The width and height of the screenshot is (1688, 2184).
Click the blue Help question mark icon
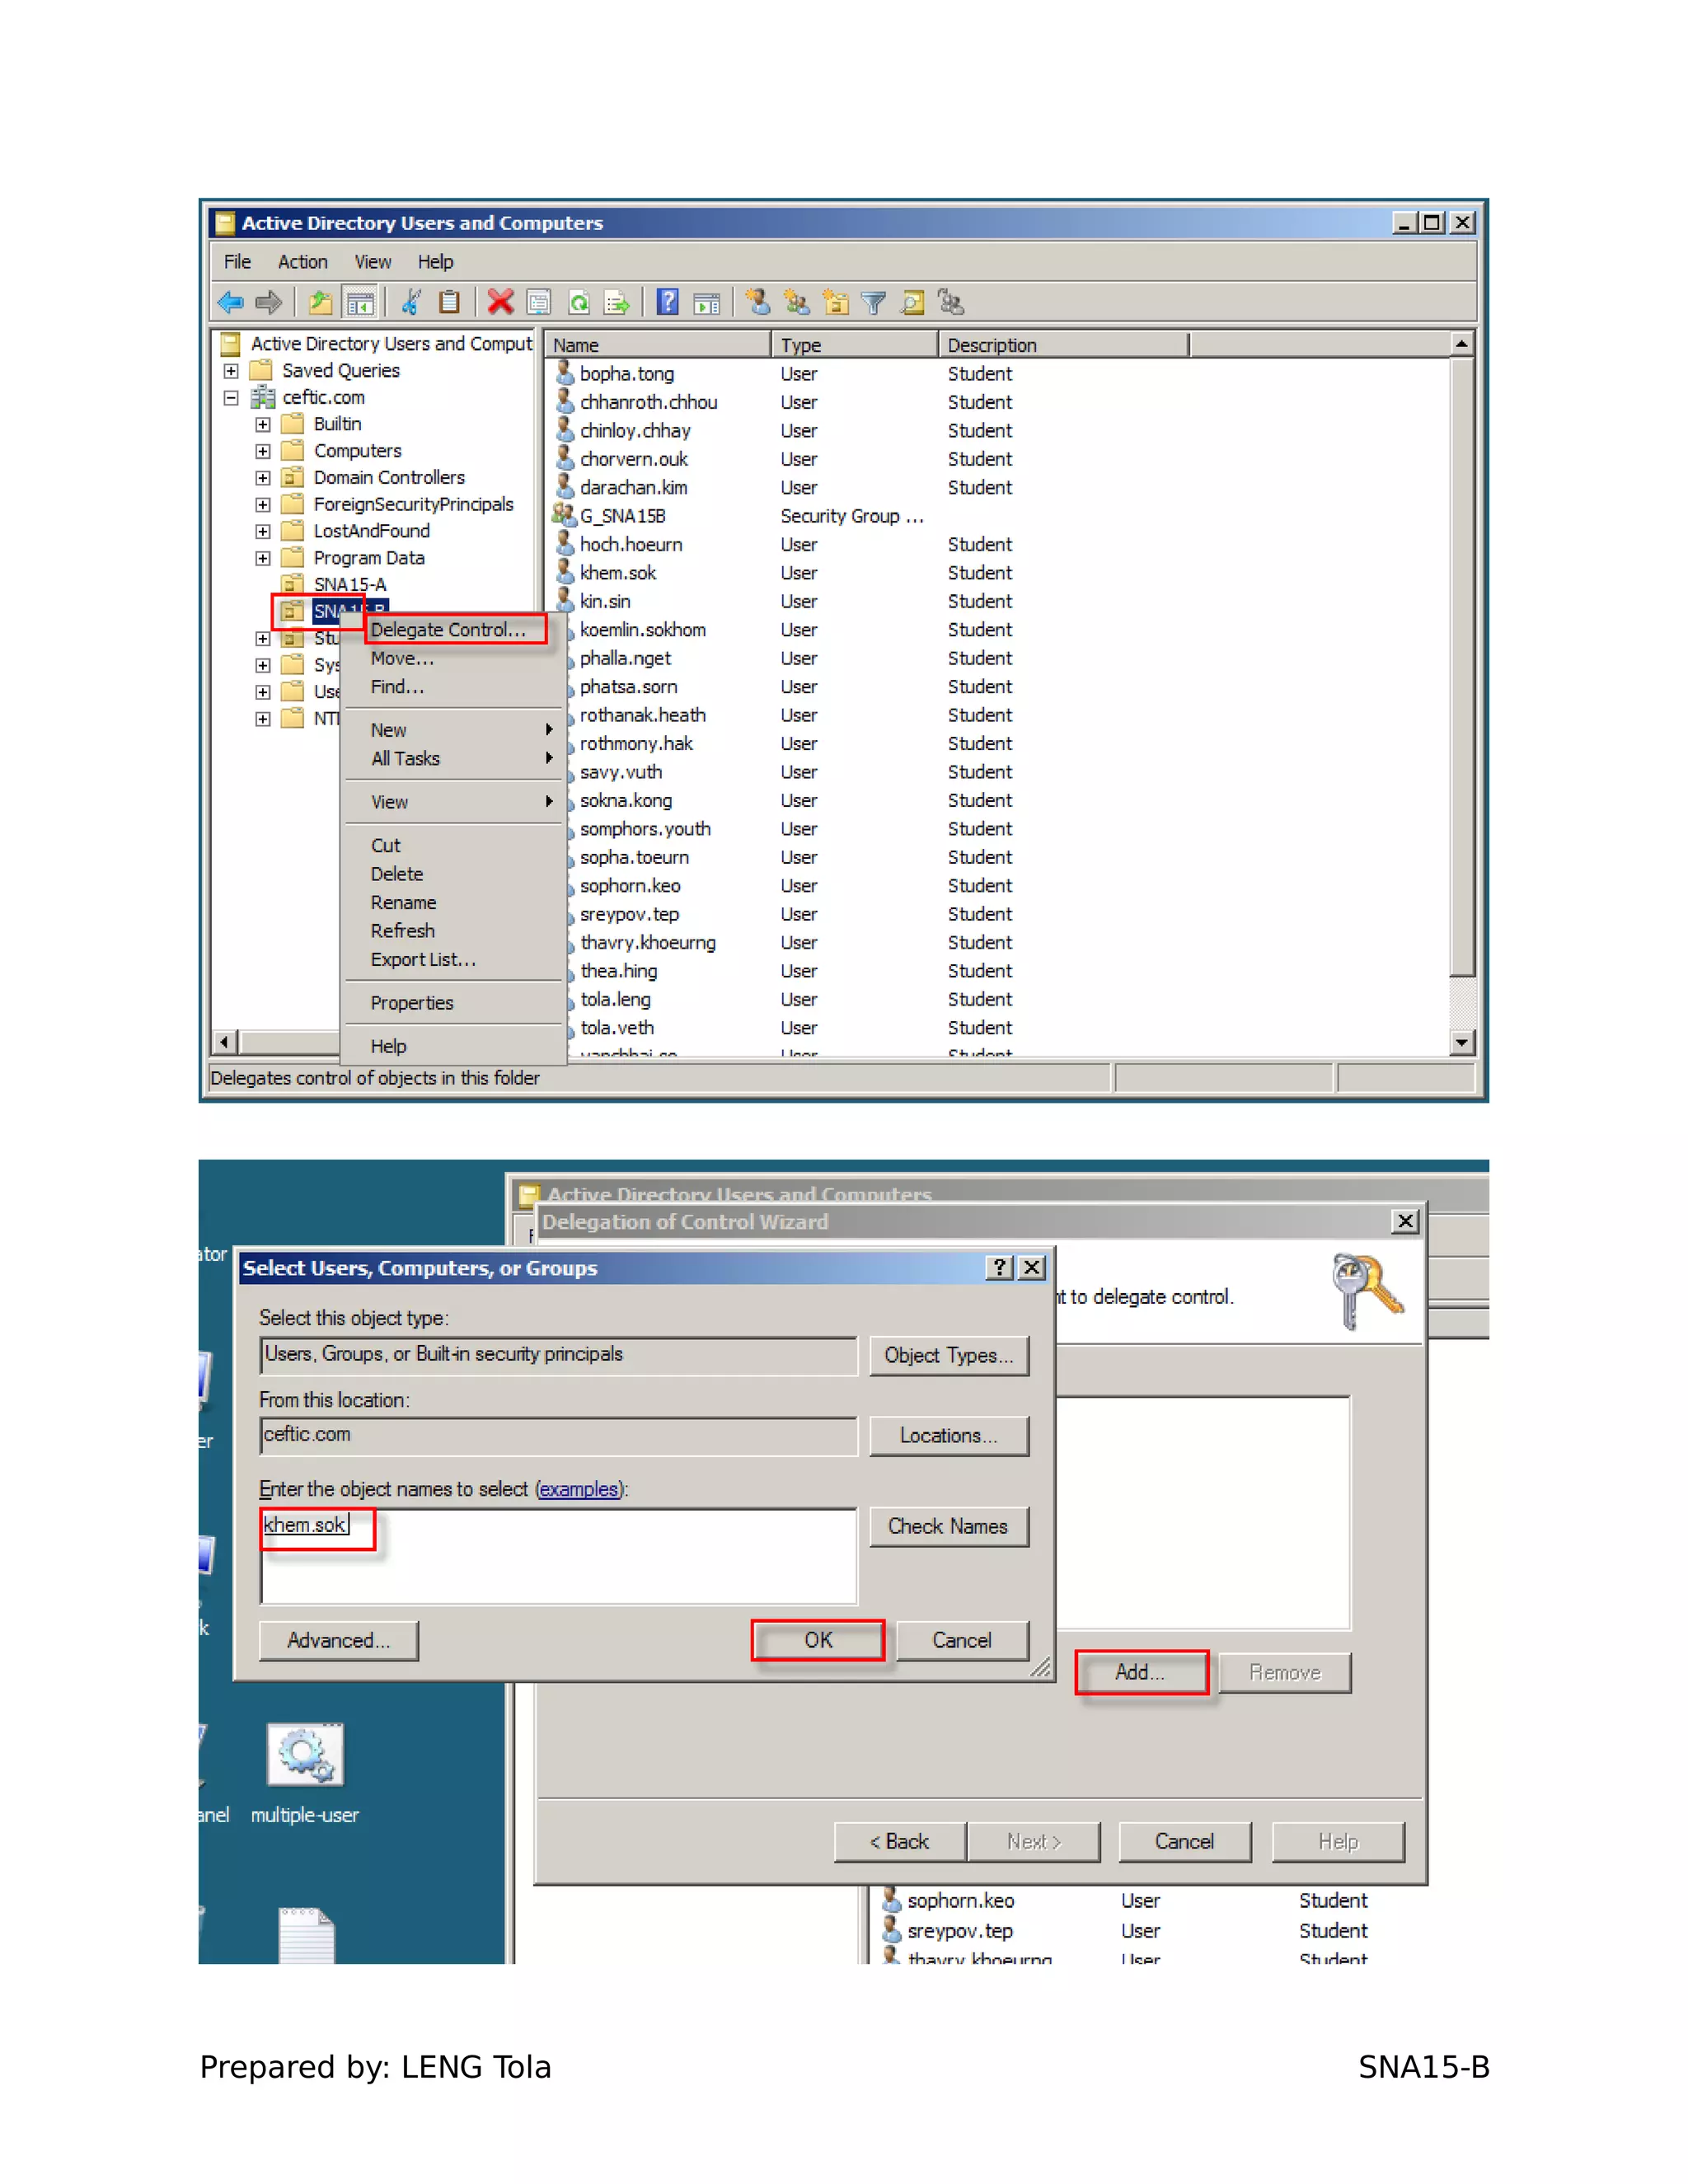[x=667, y=302]
